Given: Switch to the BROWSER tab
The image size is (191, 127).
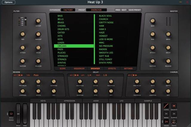Looking at the screenshot, I should click(x=95, y=69).
